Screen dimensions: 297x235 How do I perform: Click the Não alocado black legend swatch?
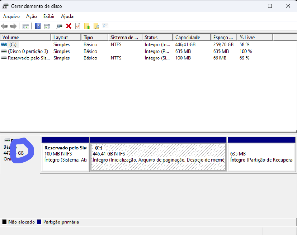point(4,222)
